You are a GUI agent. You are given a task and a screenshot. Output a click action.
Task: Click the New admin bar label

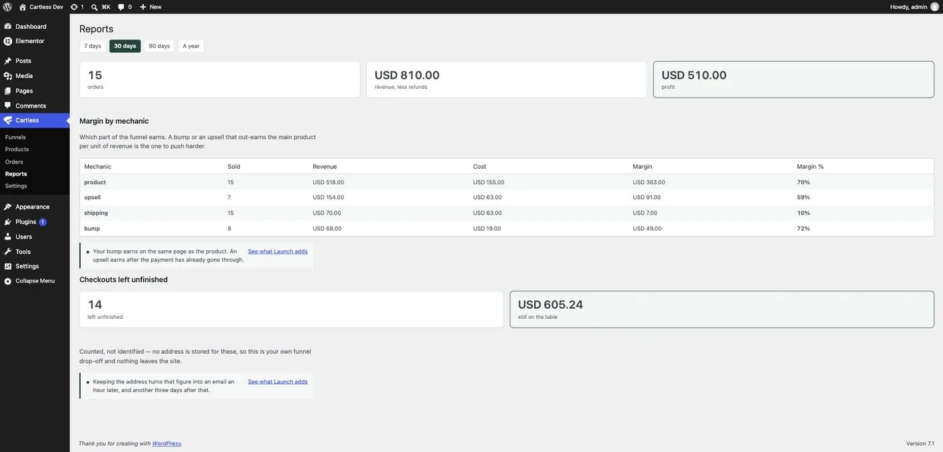coord(156,7)
